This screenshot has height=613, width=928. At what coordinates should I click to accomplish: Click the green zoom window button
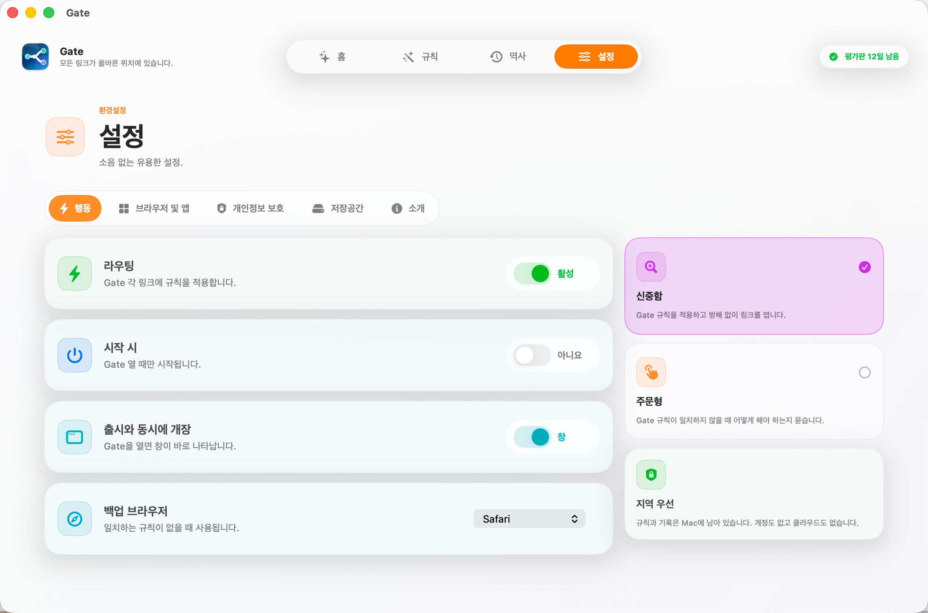click(x=49, y=13)
